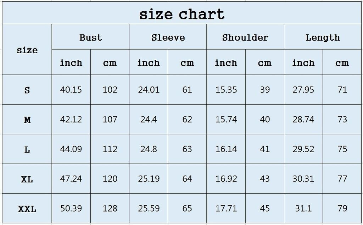Select the Bust column header
The width and height of the screenshot is (363, 225).
pyautogui.click(x=90, y=37)
